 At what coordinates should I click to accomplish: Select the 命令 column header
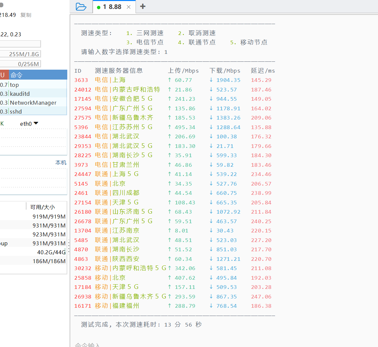pos(38,75)
